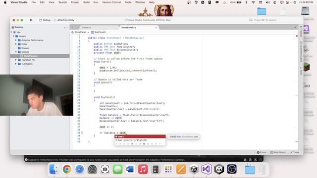Switch to the Game.cs editor tab

tap(86, 28)
